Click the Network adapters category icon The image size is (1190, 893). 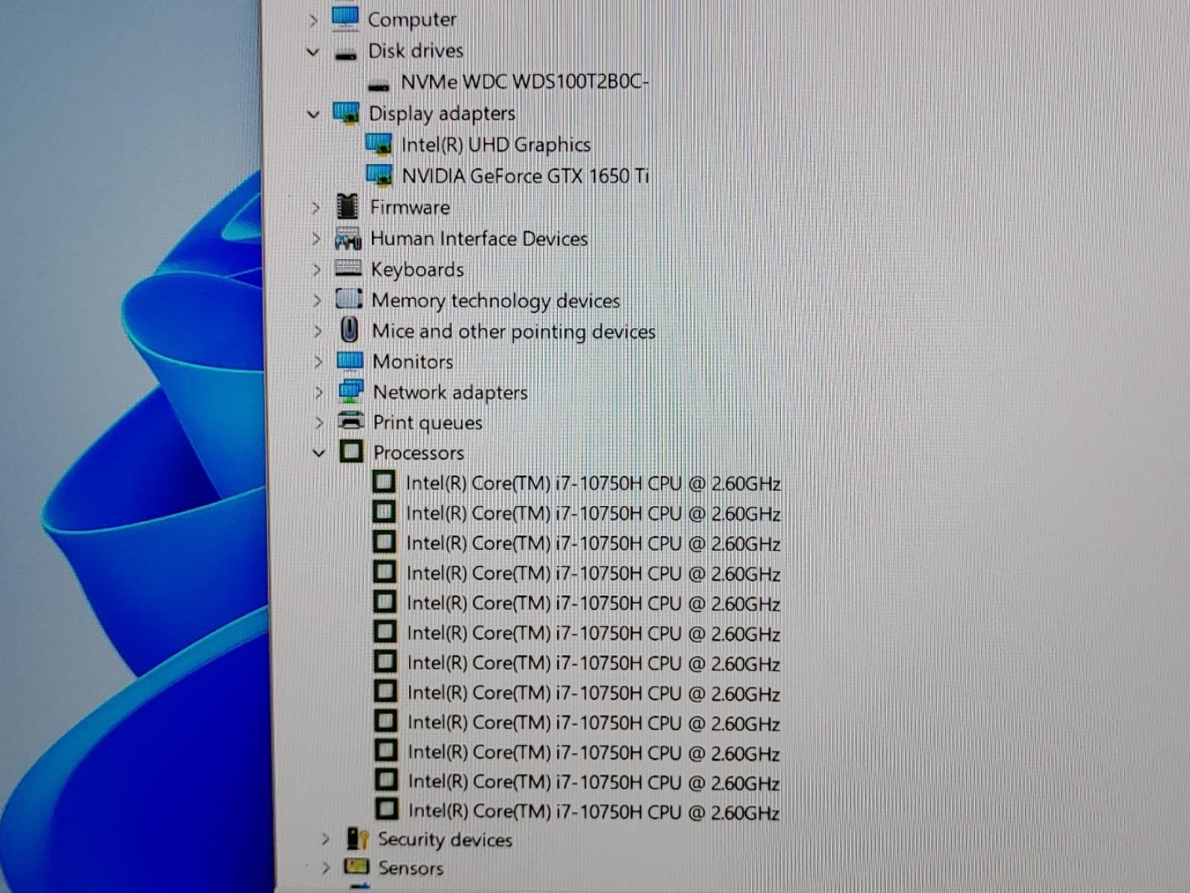click(x=350, y=391)
